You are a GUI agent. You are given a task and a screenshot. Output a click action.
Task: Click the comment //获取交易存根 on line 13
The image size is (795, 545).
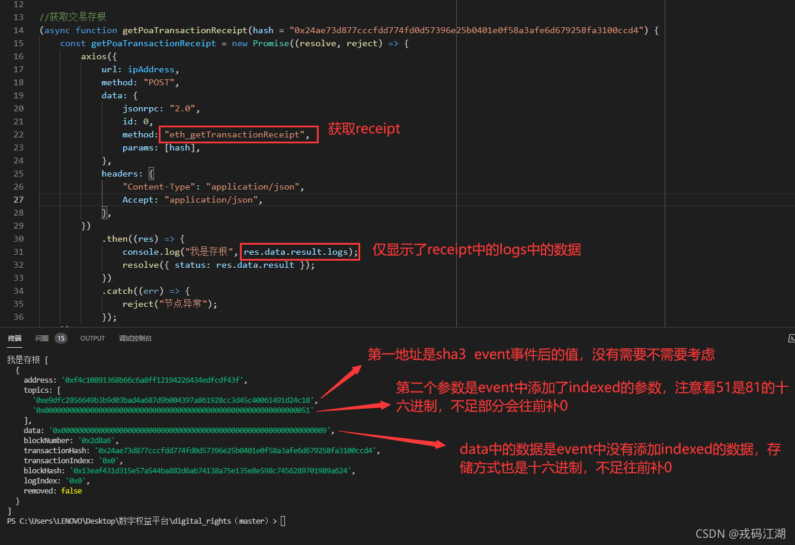(x=73, y=17)
